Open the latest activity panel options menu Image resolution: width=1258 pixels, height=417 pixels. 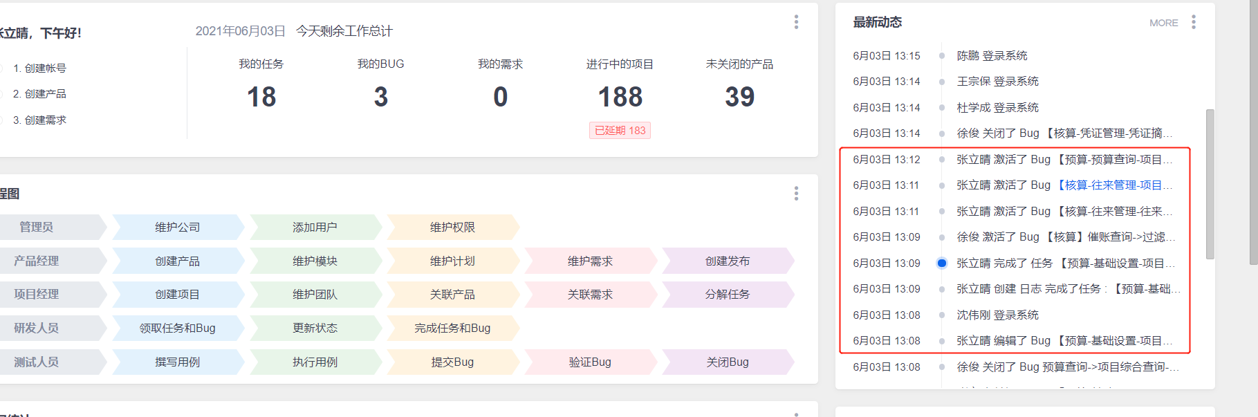point(1193,22)
